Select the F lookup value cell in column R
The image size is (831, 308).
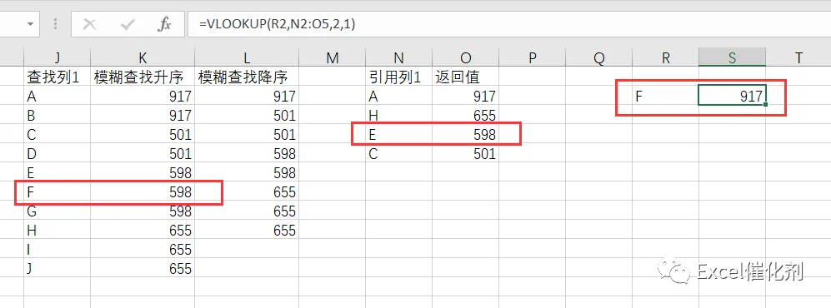coord(666,96)
